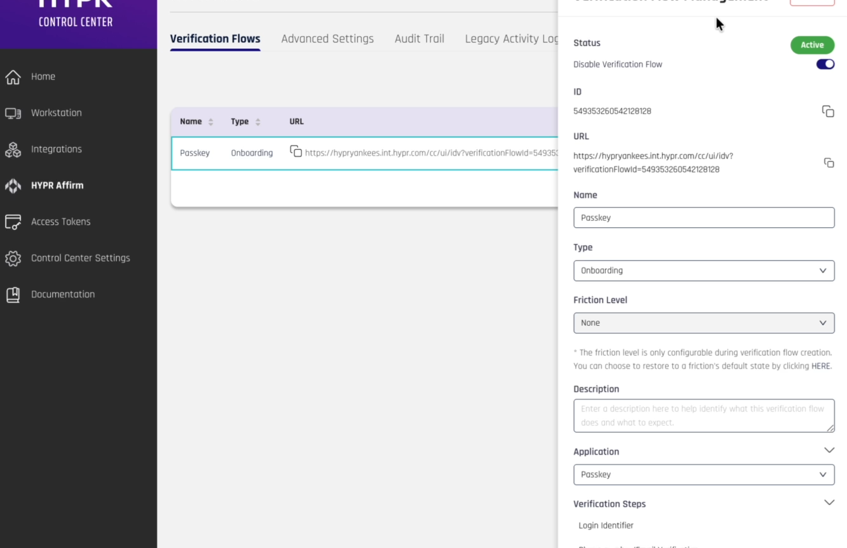Click the HERE link to restore defaults
The height and width of the screenshot is (548, 847).
click(820, 366)
